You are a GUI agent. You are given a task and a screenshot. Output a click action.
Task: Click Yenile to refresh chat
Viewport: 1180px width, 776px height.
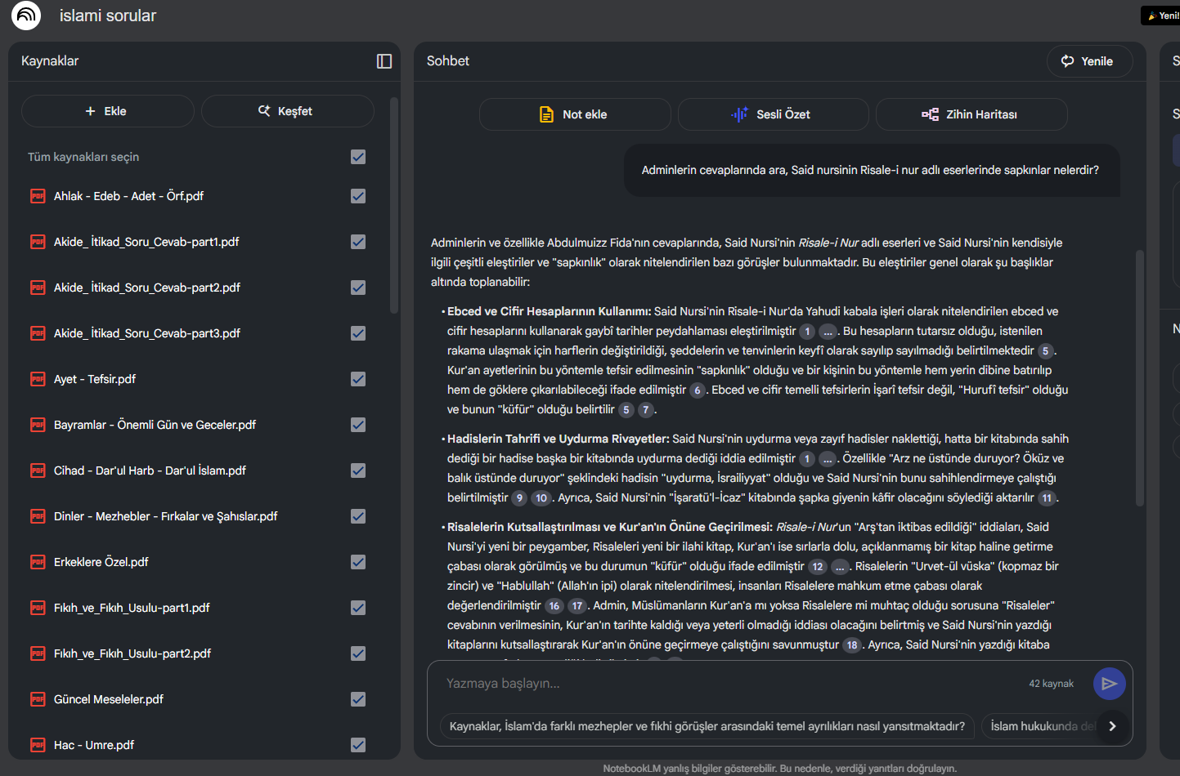1090,61
